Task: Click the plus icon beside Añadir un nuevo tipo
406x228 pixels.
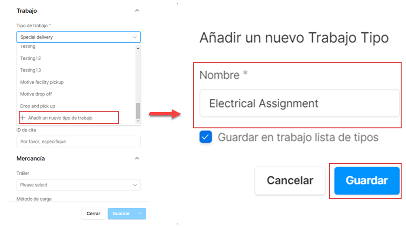Action: [x=22, y=118]
